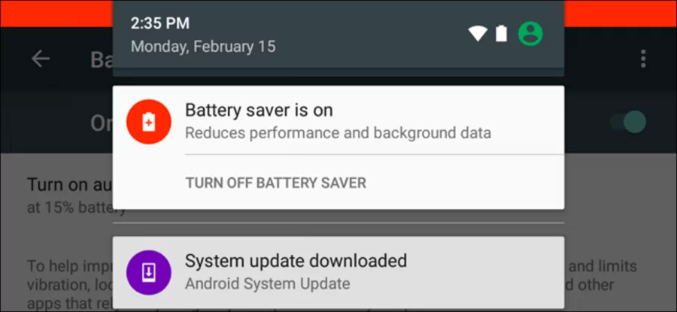This screenshot has width=677, height=312.
Task: Tap the green user profile icon
Action: click(x=530, y=34)
